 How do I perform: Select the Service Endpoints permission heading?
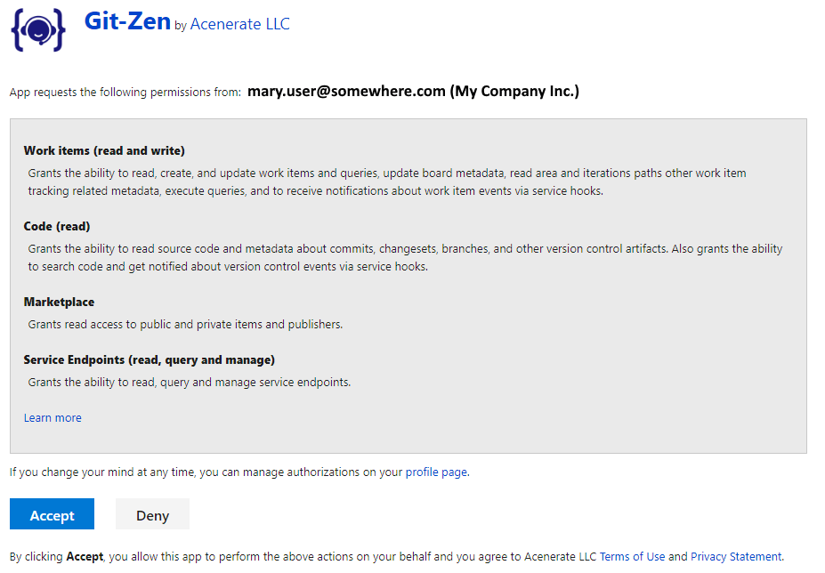point(149,359)
